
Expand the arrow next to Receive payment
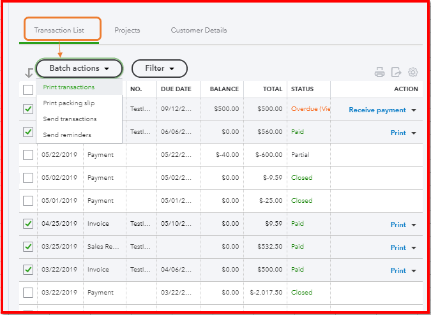click(414, 110)
